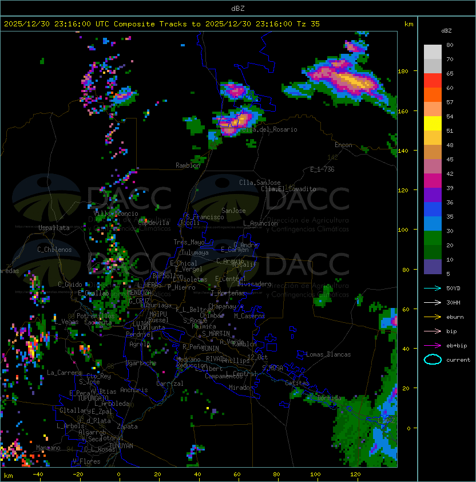This screenshot has height=482, width=476.
Task: Click the pink bip arrow icon
Action: click(x=433, y=331)
